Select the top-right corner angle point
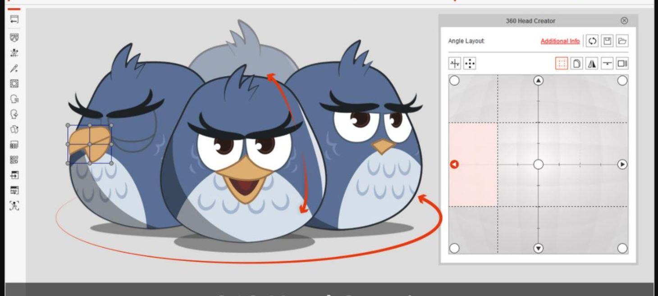Image resolution: width=658 pixels, height=296 pixels. [x=622, y=80]
